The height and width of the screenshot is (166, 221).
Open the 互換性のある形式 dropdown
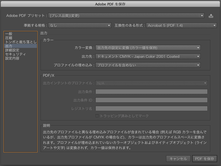[181, 25]
